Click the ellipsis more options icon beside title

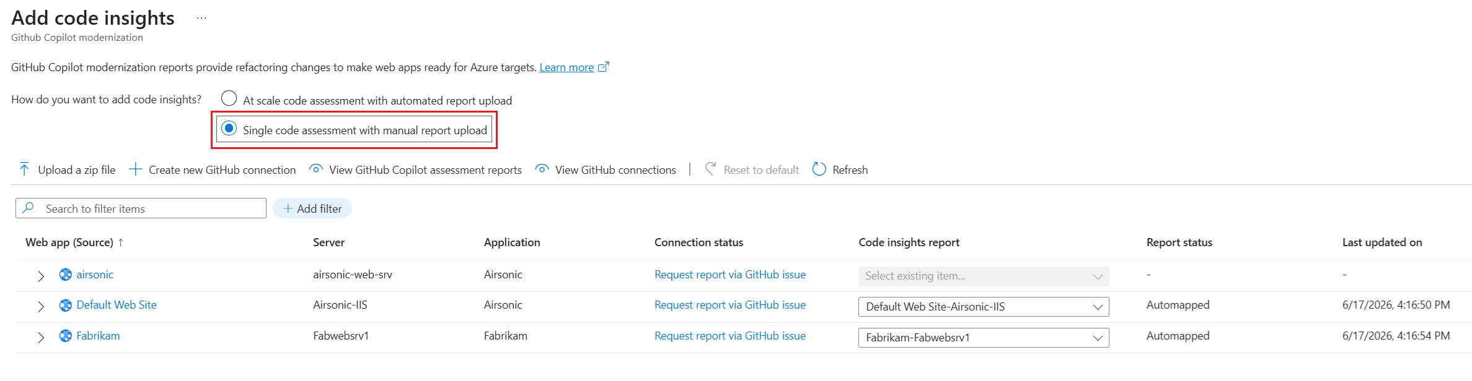point(201,18)
